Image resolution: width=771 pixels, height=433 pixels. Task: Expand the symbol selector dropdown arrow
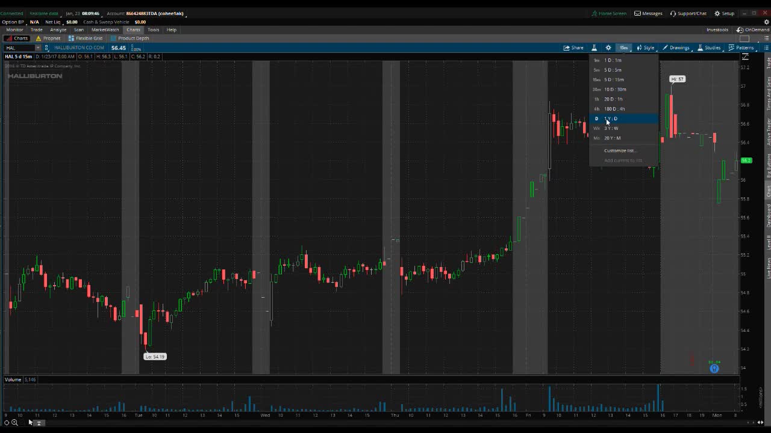tap(38, 48)
